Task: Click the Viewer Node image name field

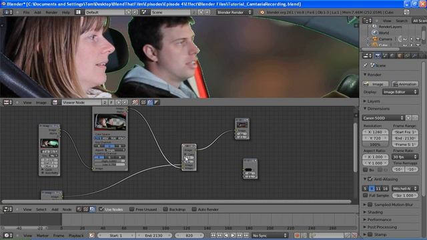Action: (81, 102)
